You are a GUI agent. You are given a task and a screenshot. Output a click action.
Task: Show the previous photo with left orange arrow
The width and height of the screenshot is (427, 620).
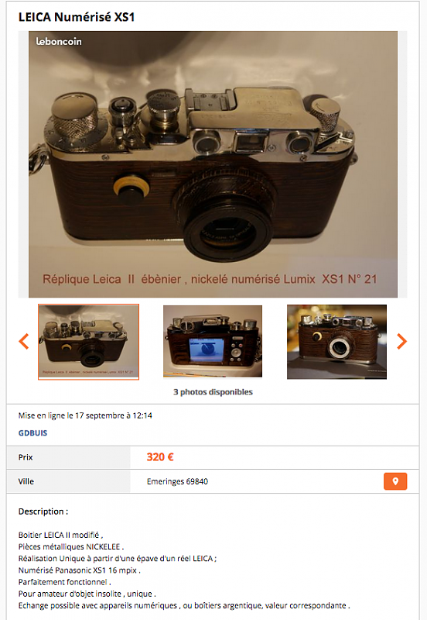click(24, 341)
